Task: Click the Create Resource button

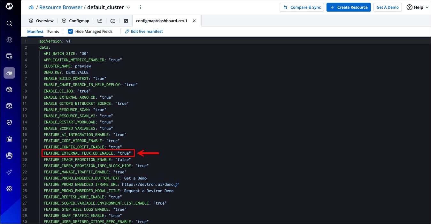Action: point(349,7)
